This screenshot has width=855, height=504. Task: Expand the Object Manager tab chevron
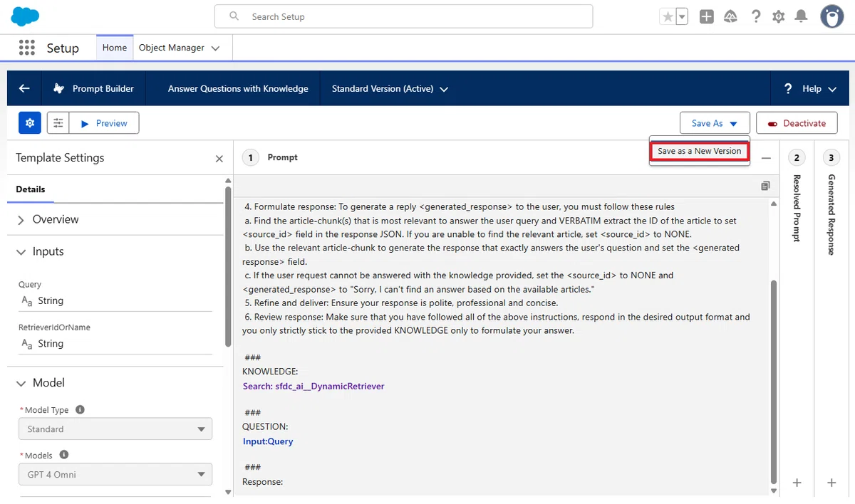tap(216, 48)
